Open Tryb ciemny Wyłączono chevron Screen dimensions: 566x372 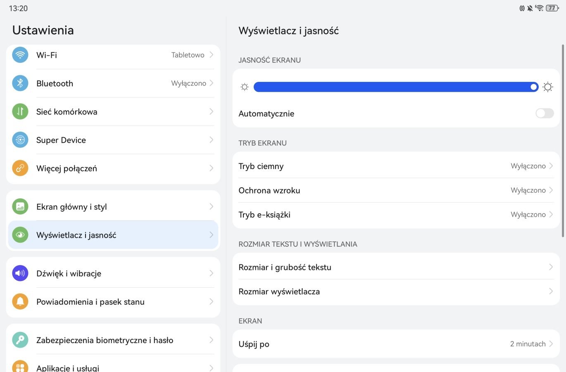[x=551, y=166]
